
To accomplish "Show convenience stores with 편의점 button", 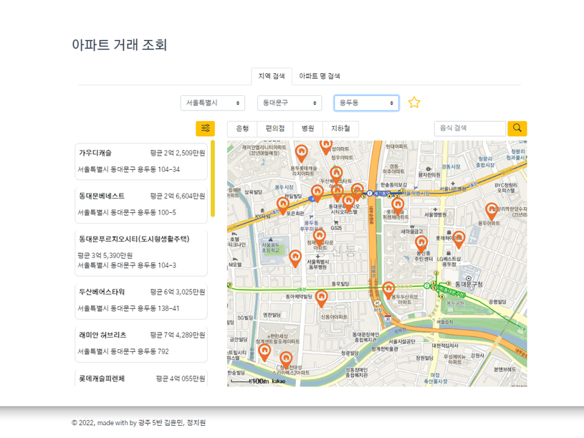I will [275, 129].
